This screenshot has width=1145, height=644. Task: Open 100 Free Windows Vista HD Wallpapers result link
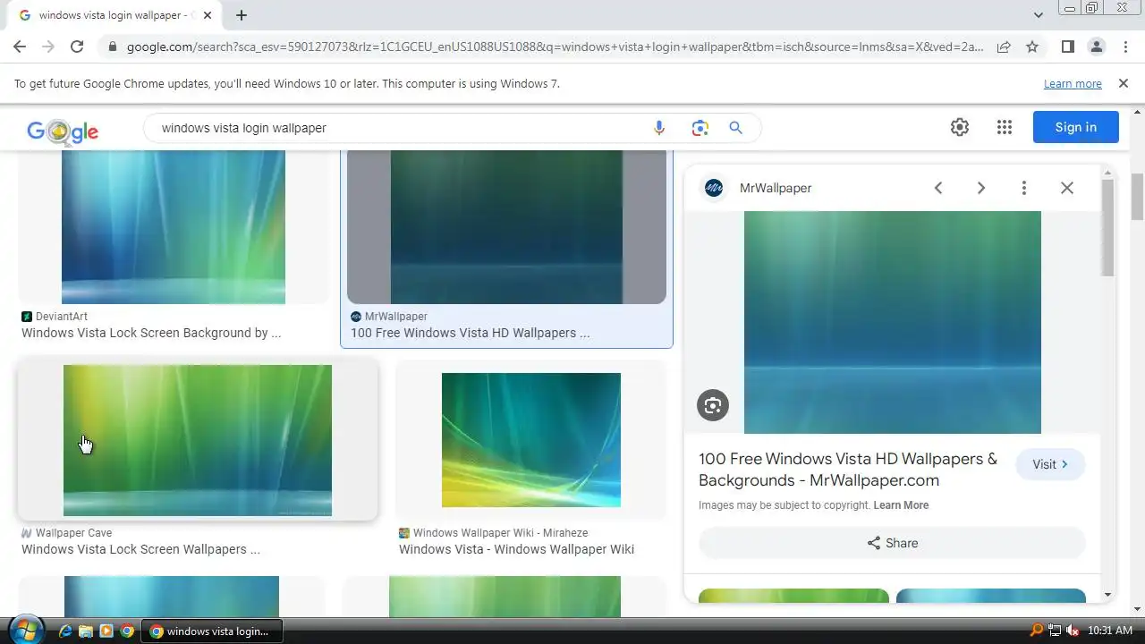click(x=471, y=333)
